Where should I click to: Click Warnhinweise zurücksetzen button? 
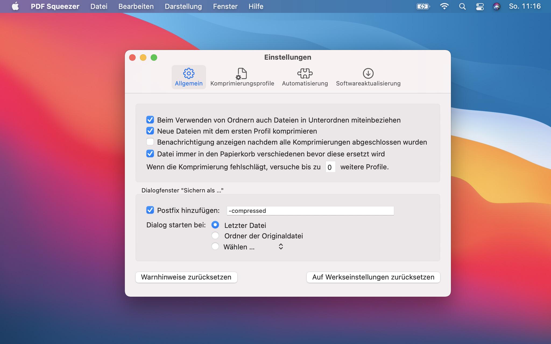point(186,277)
